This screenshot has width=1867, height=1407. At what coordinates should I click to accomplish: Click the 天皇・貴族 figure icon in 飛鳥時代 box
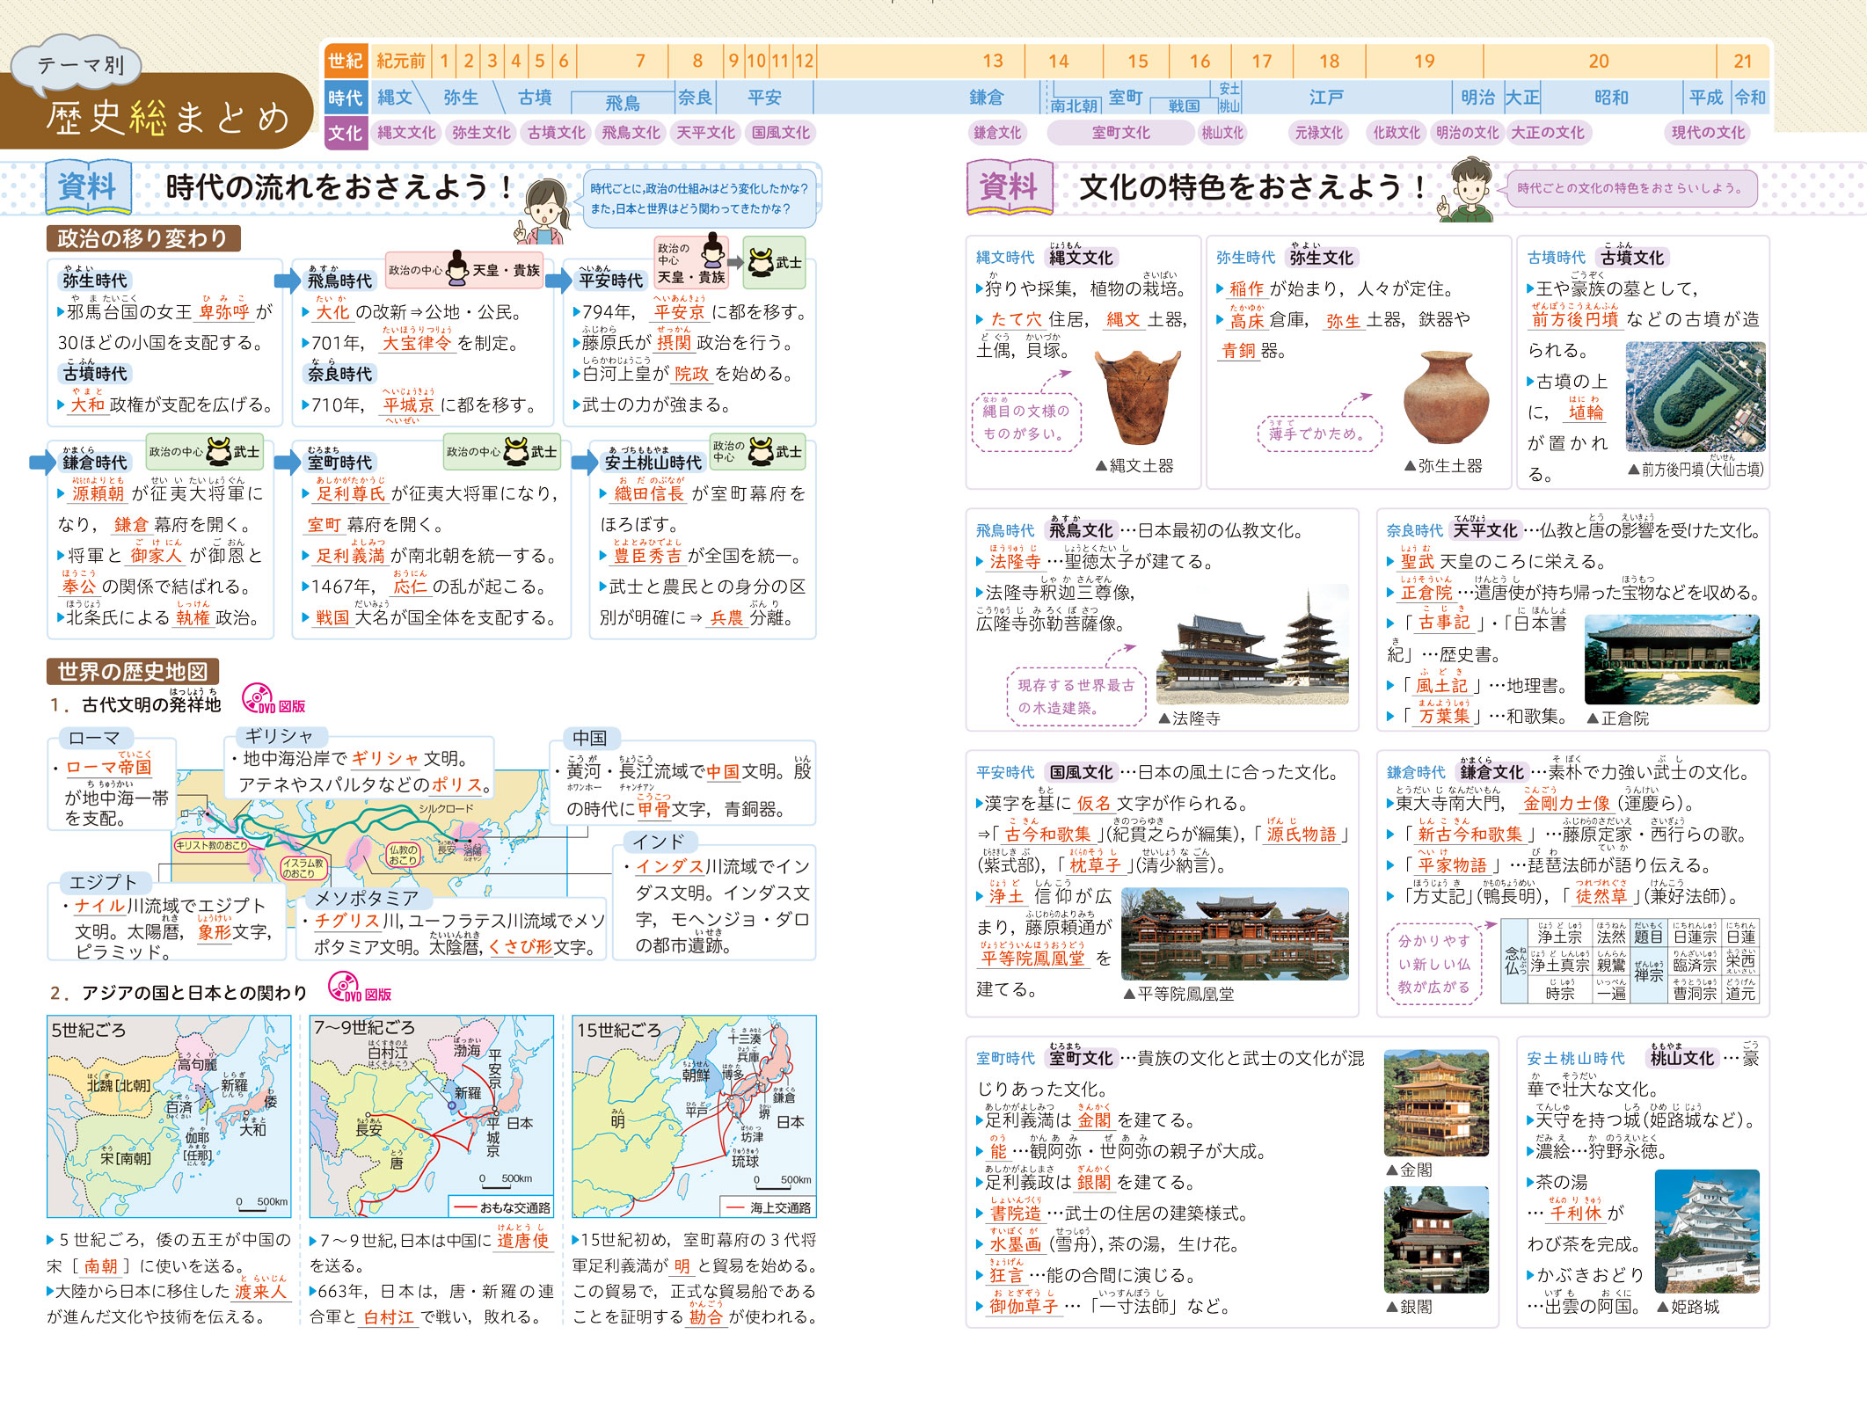457,266
